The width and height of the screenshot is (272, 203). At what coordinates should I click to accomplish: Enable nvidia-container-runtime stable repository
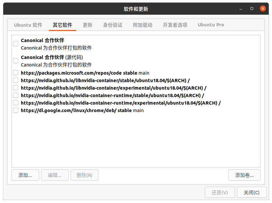click(16, 95)
